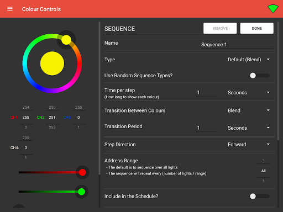The image size is (283, 212).
Task: Open Transition Between Colours dropdown
Action: coord(249,110)
